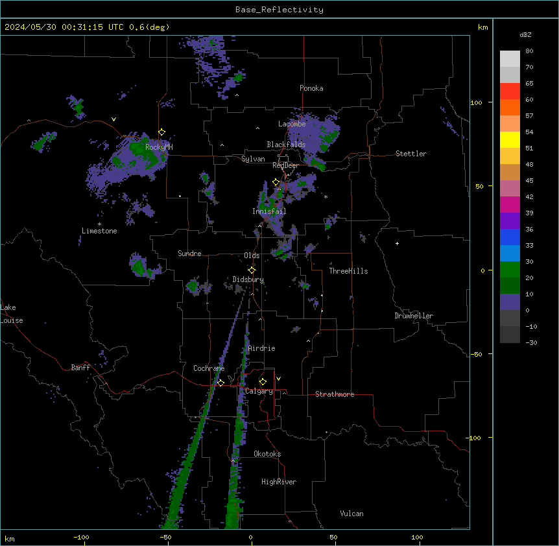
Task: Click the ThreeHills label
Action: pyautogui.click(x=348, y=271)
